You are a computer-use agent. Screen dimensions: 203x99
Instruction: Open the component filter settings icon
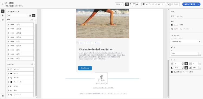[x=30, y=15]
